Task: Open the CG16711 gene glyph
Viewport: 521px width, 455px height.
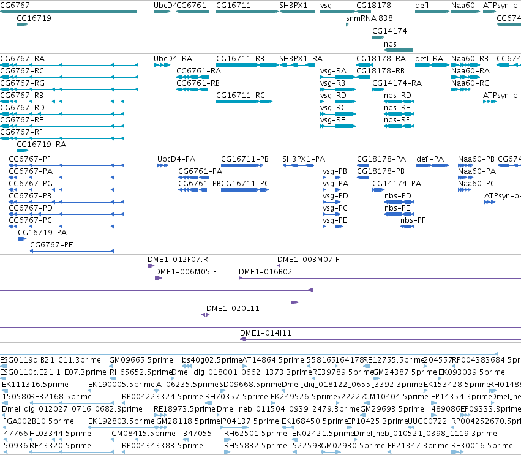Action: tap(247, 12)
